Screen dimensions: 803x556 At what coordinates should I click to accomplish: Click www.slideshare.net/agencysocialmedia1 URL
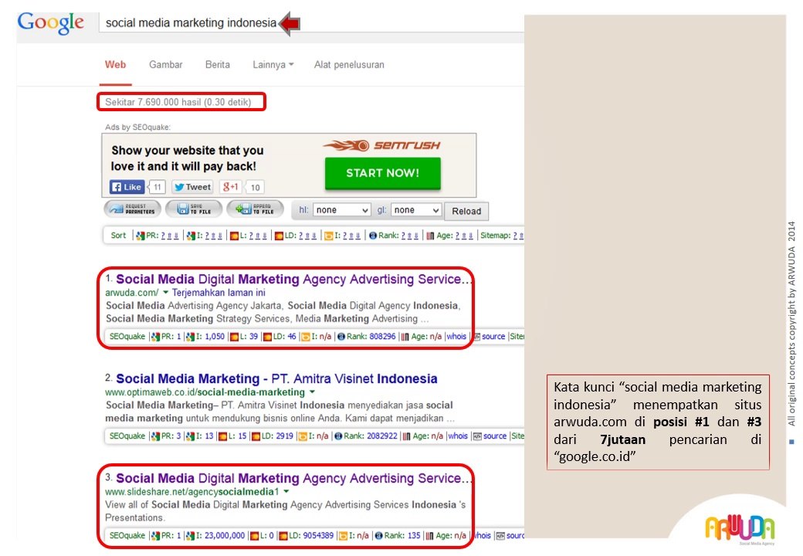(x=192, y=492)
